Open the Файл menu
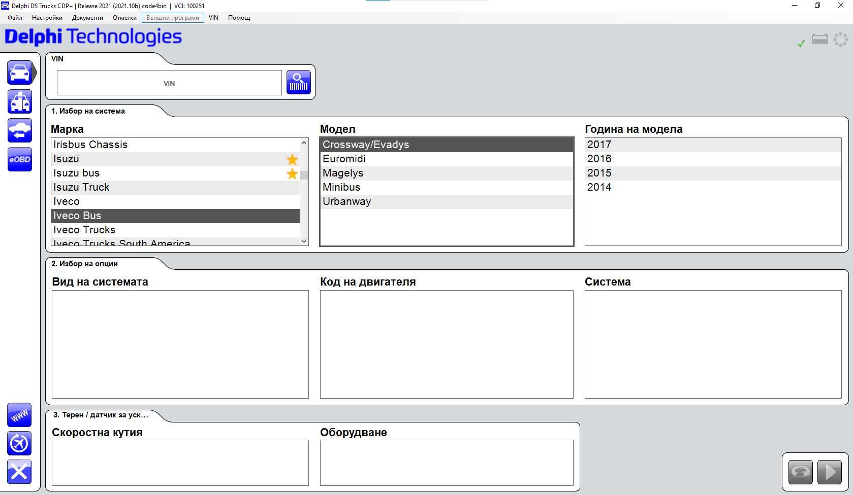This screenshot has width=853, height=495. pyautogui.click(x=15, y=18)
